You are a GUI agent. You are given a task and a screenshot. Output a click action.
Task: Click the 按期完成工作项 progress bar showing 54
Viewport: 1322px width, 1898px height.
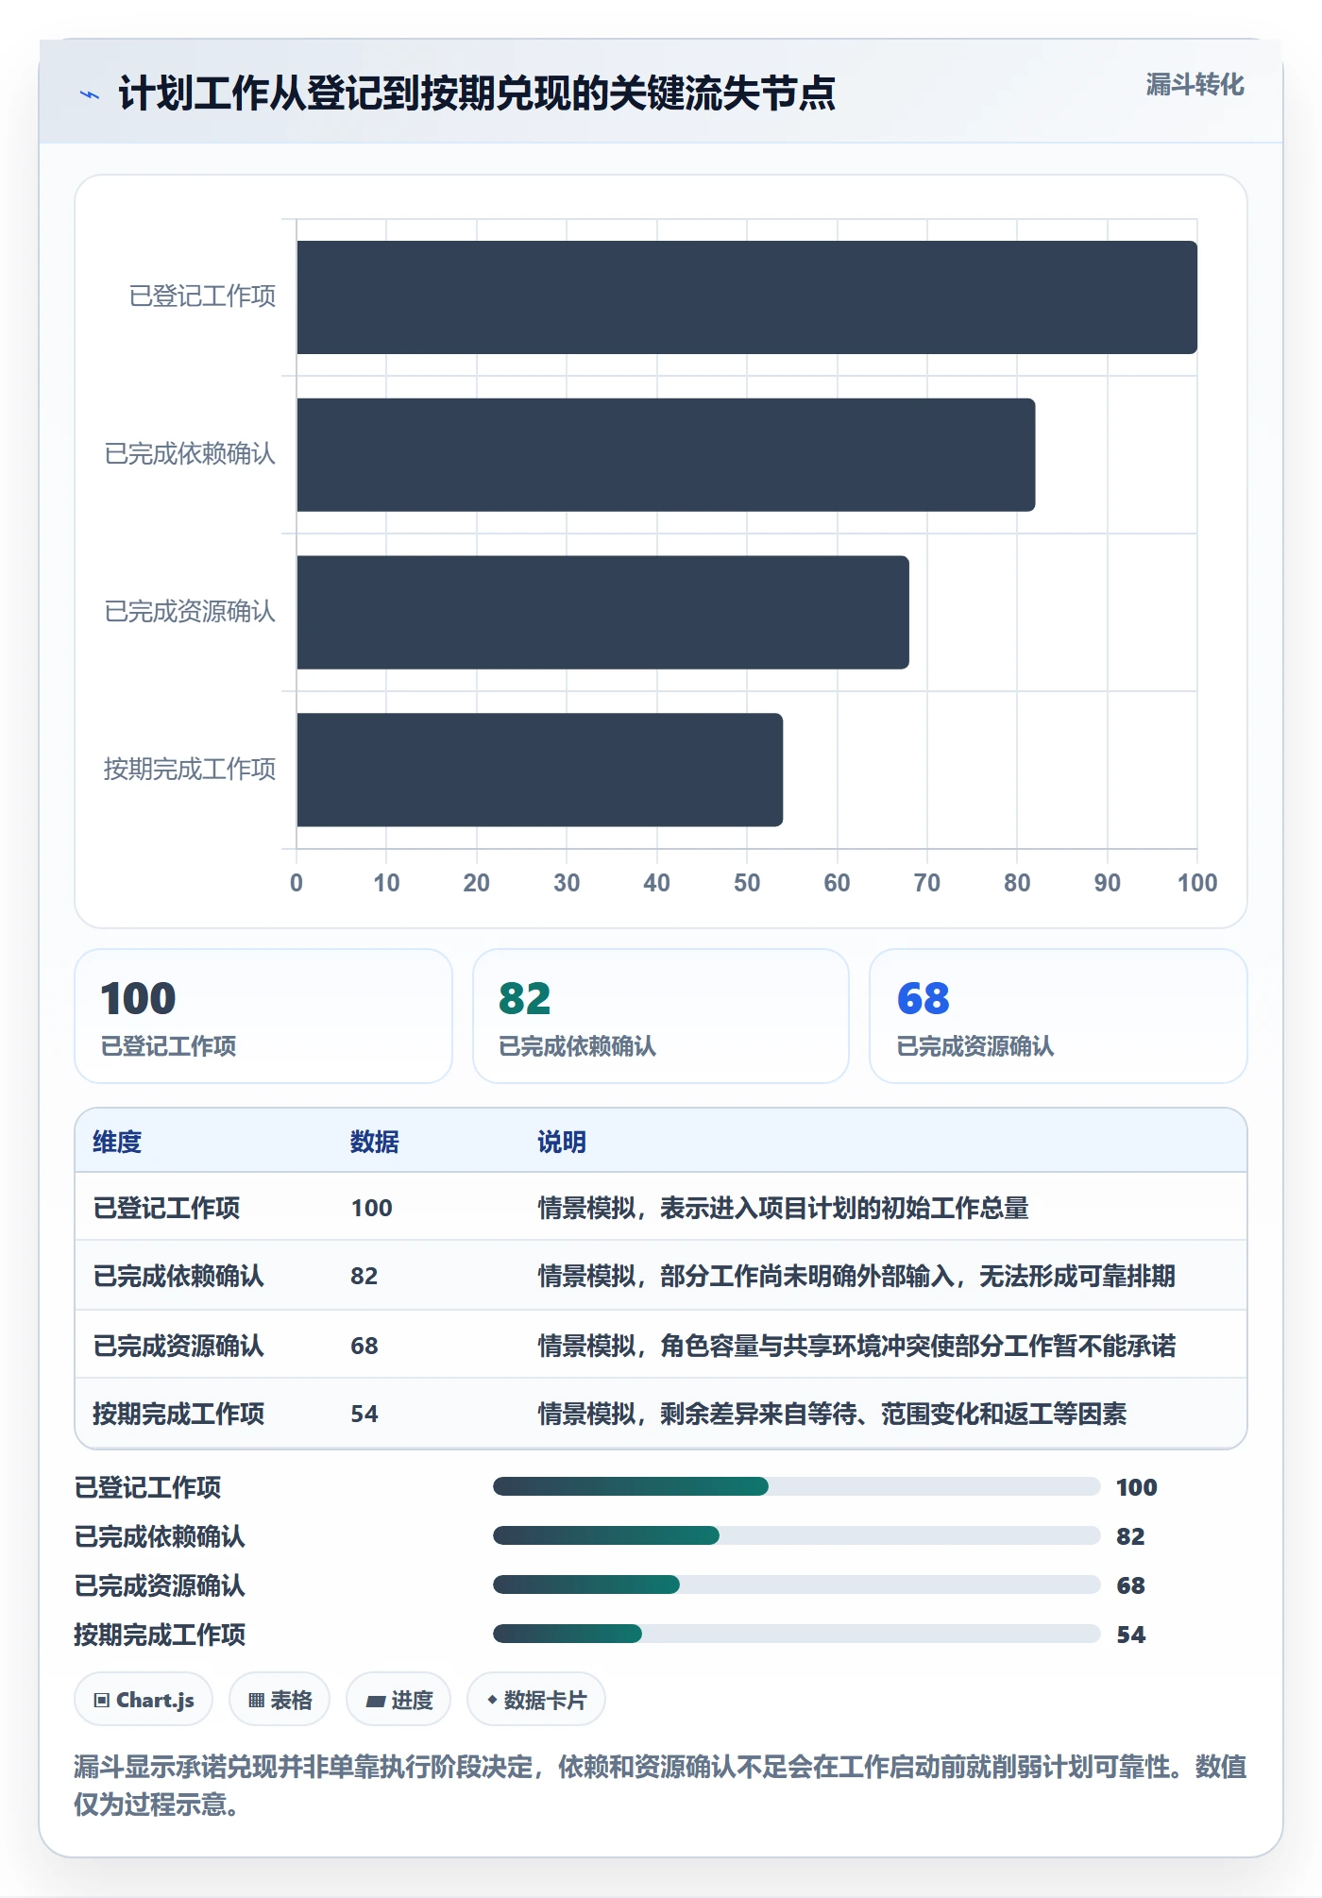pyautogui.click(x=796, y=1634)
